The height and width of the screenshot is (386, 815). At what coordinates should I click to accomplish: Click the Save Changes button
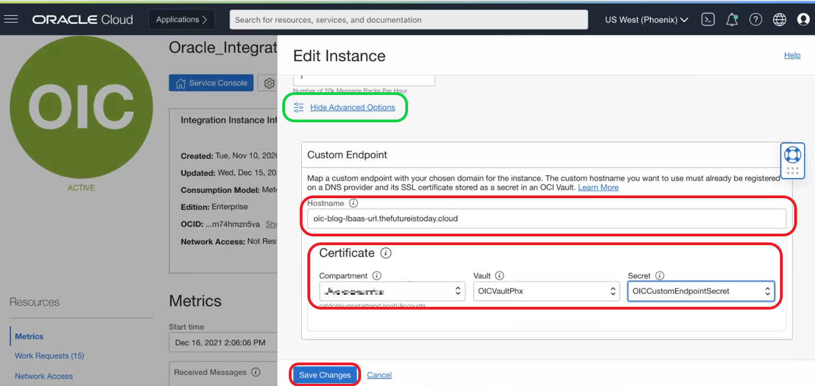[325, 375]
